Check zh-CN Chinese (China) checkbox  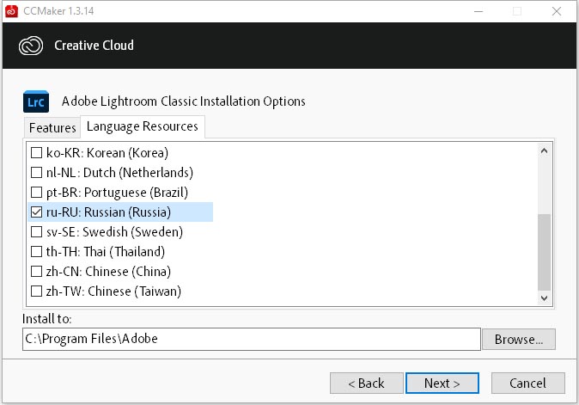click(36, 271)
